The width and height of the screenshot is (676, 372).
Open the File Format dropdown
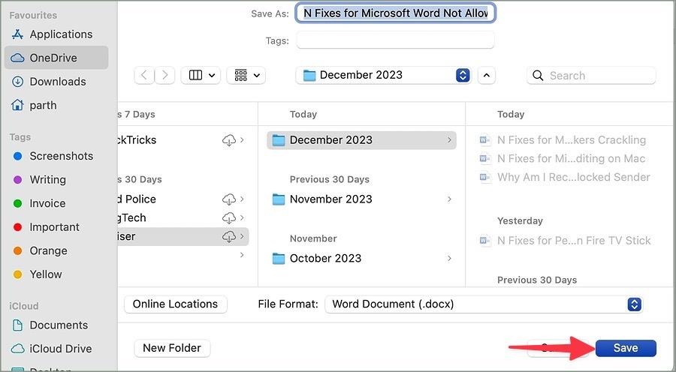(484, 304)
